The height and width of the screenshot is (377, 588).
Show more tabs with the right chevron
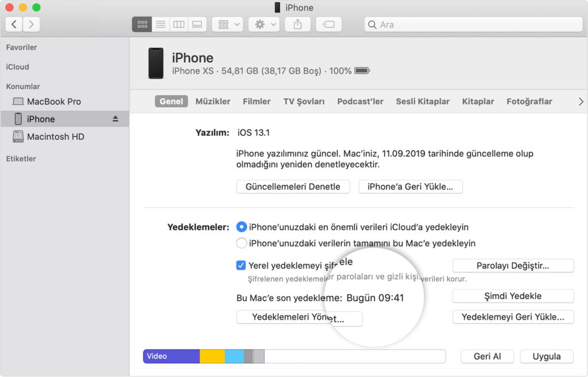tap(581, 101)
